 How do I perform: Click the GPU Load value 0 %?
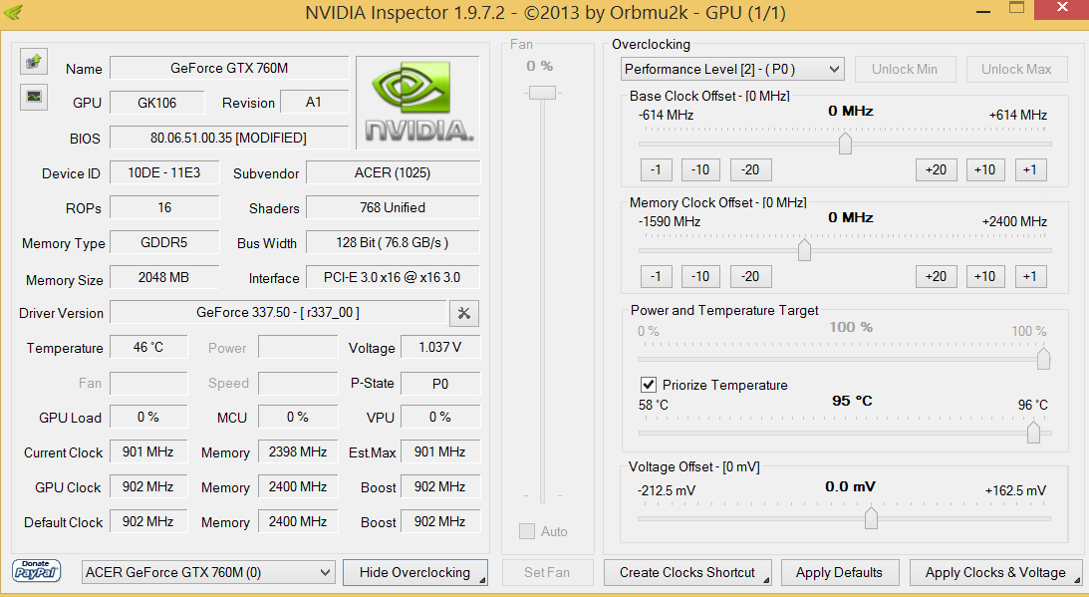coord(148,417)
